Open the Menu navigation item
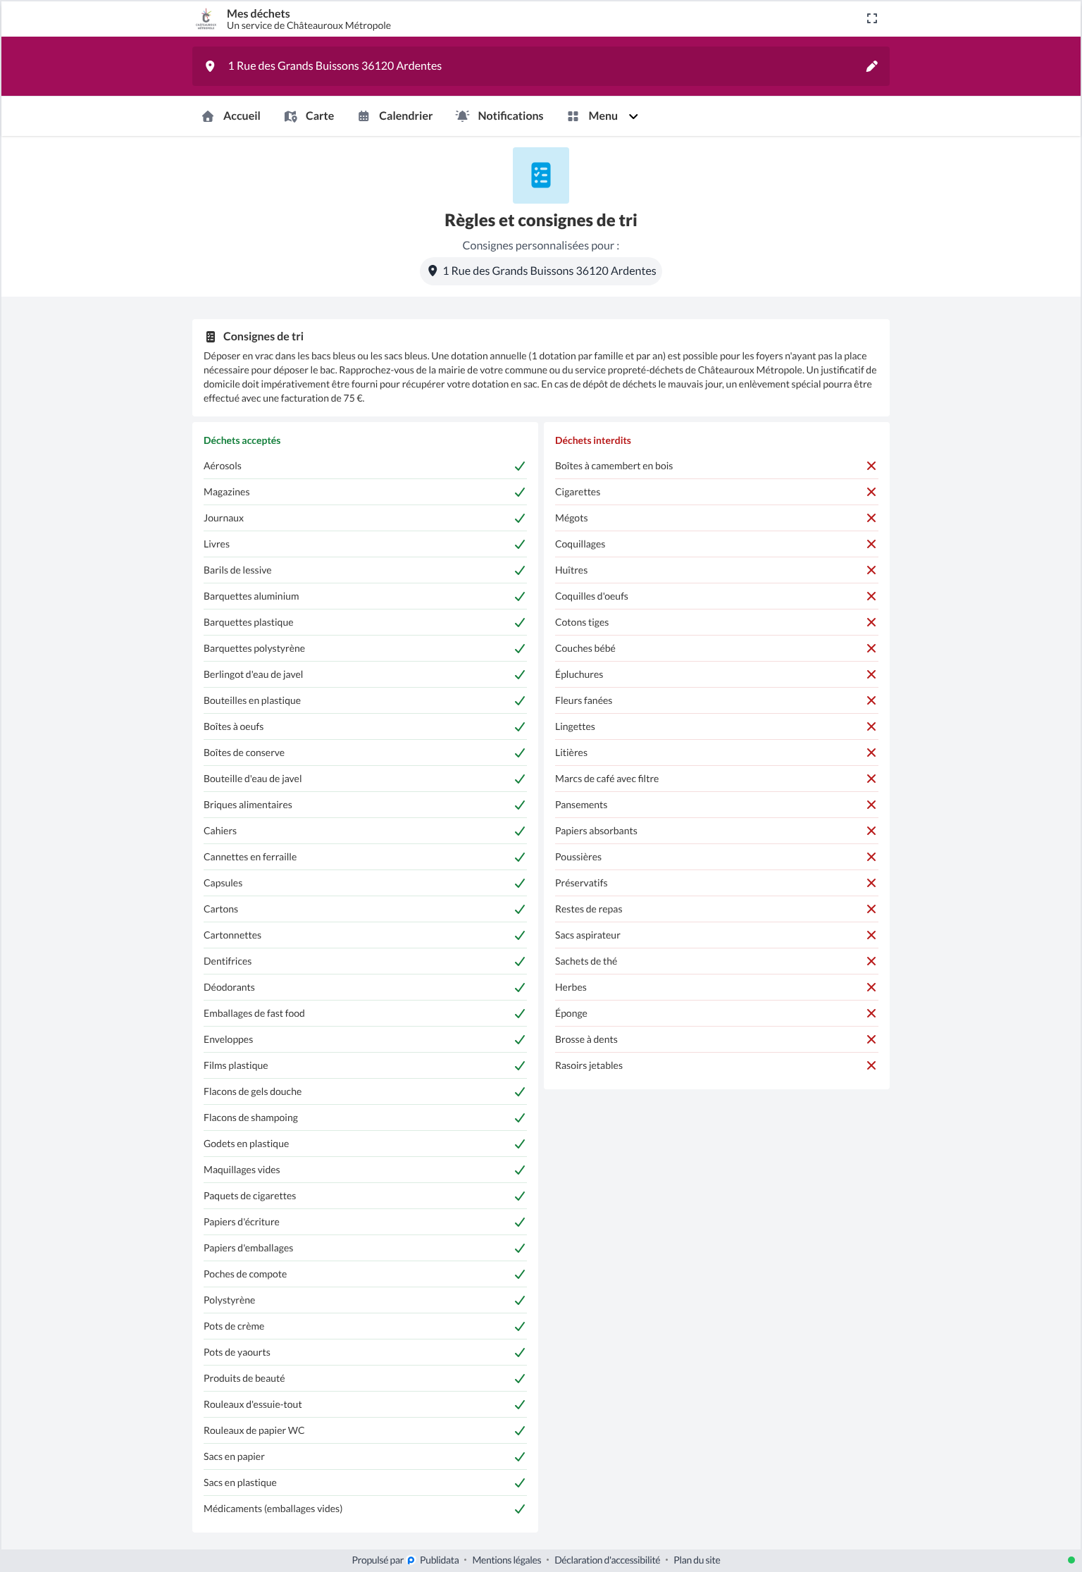Screen dimensions: 1082x1572 [602, 116]
